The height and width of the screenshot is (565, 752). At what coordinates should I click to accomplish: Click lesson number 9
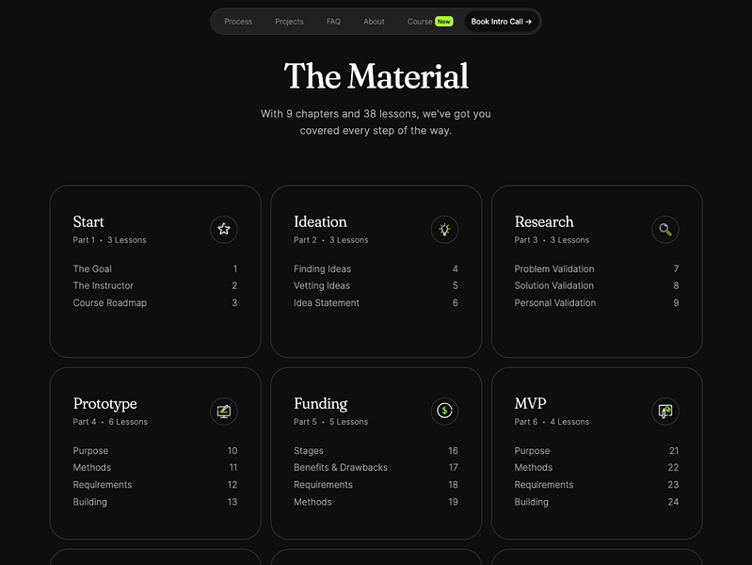(676, 303)
